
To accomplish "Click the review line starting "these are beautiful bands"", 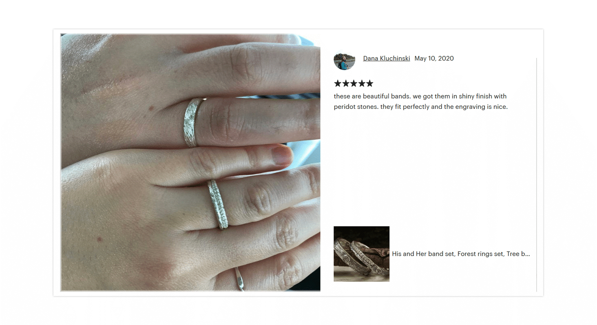I will (x=420, y=96).
